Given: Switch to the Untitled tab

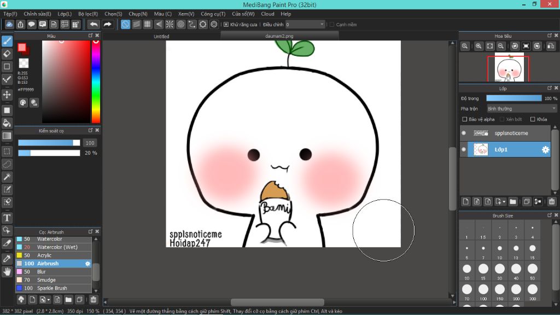Looking at the screenshot, I should 161,36.
